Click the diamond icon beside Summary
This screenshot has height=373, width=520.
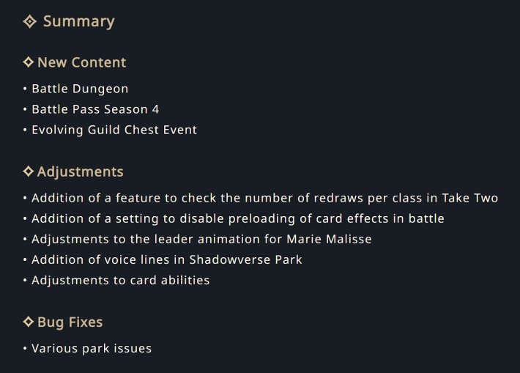(30, 22)
